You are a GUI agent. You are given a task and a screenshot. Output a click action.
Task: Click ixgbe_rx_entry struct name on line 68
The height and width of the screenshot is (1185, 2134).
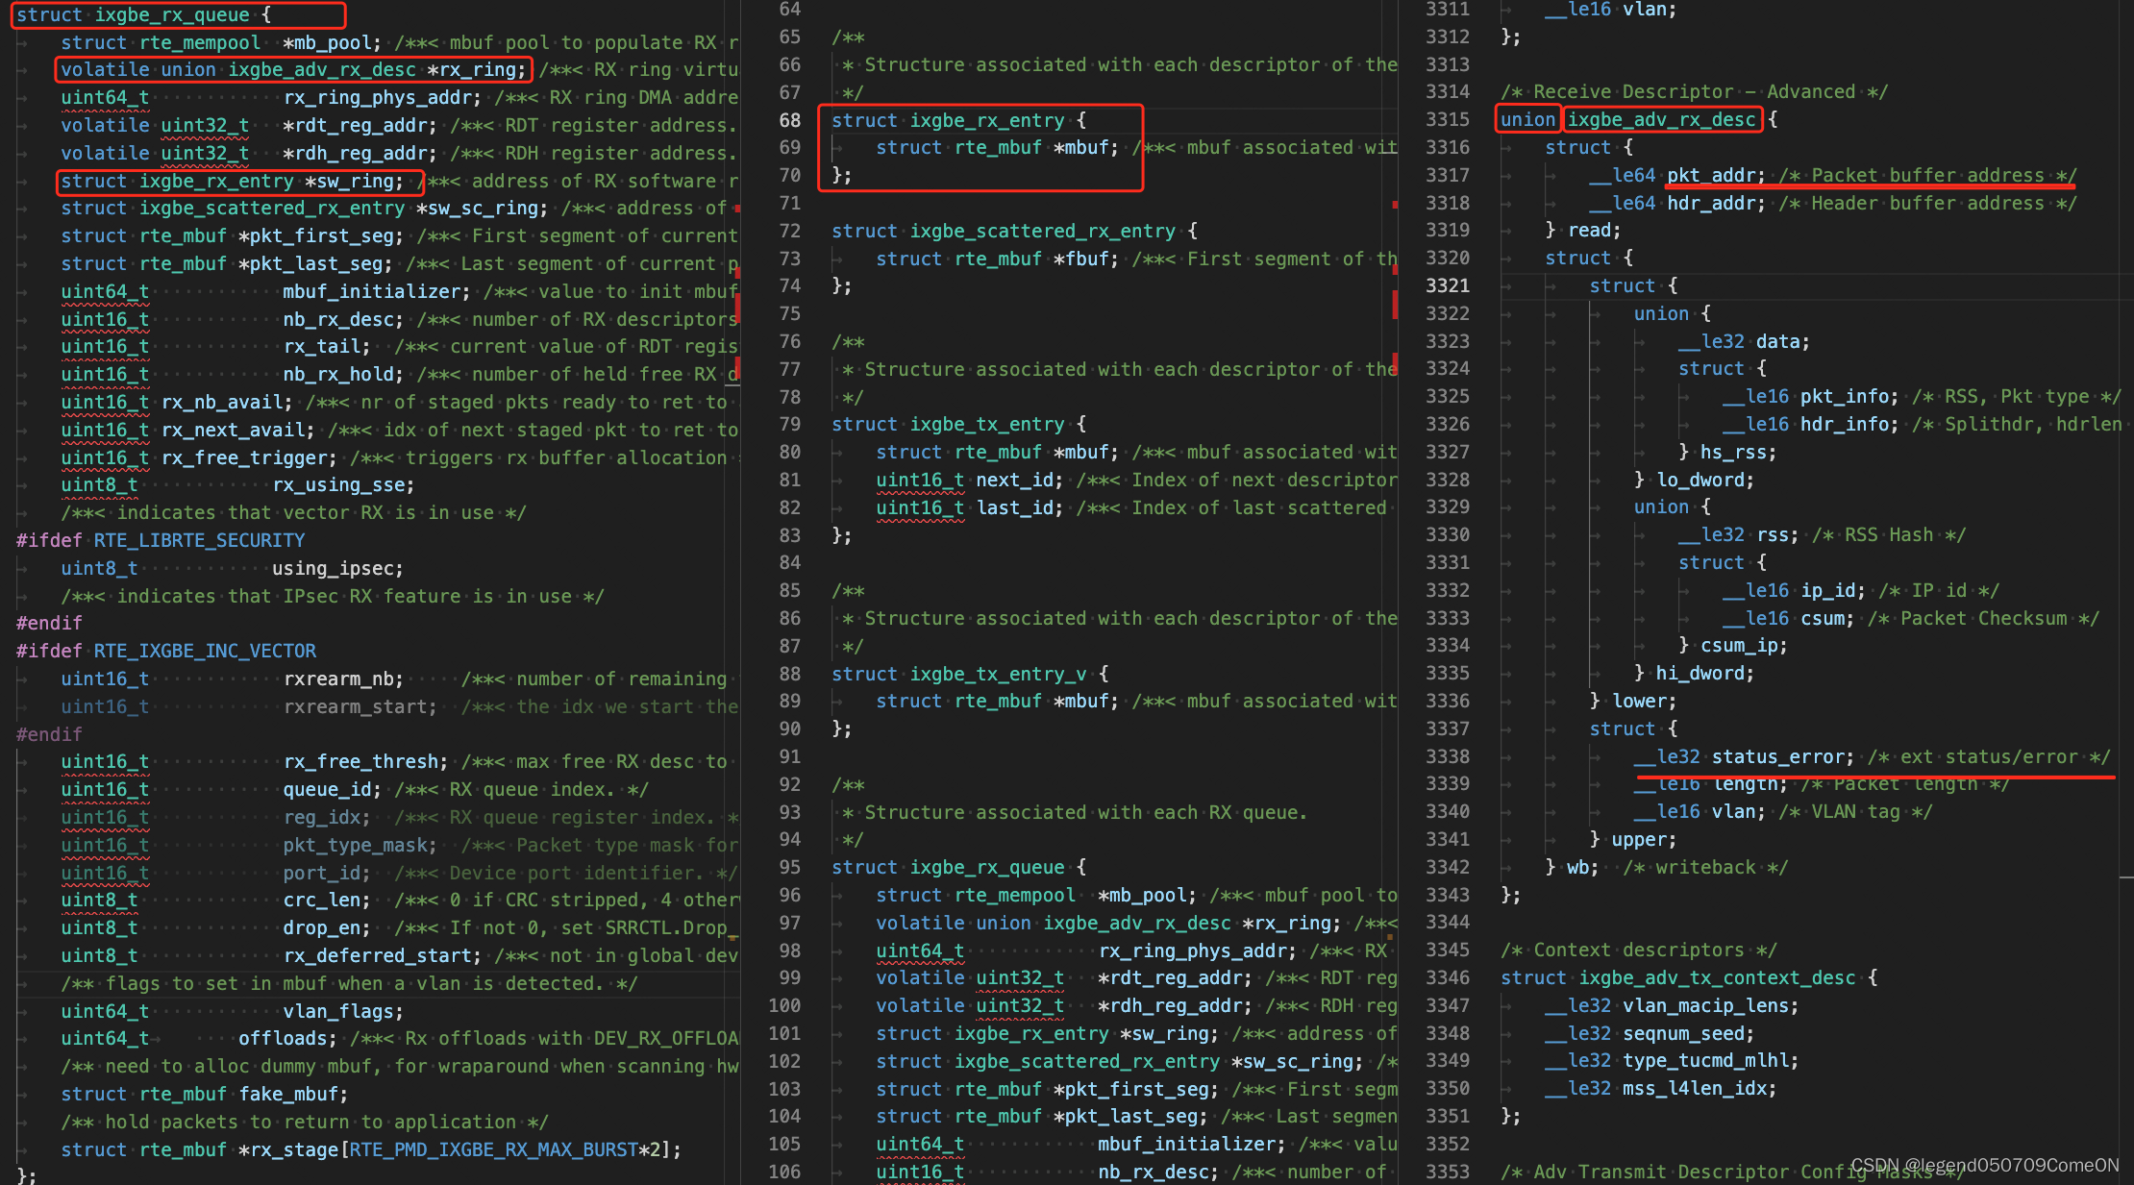click(987, 120)
